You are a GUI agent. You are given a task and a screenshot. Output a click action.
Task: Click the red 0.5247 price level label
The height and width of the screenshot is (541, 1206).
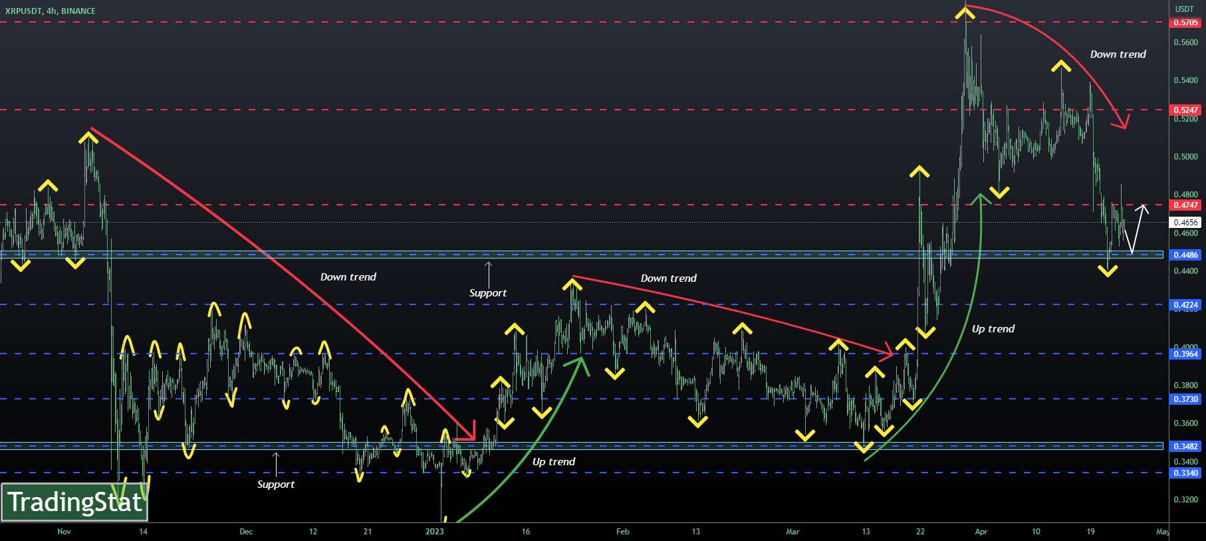pyautogui.click(x=1185, y=110)
